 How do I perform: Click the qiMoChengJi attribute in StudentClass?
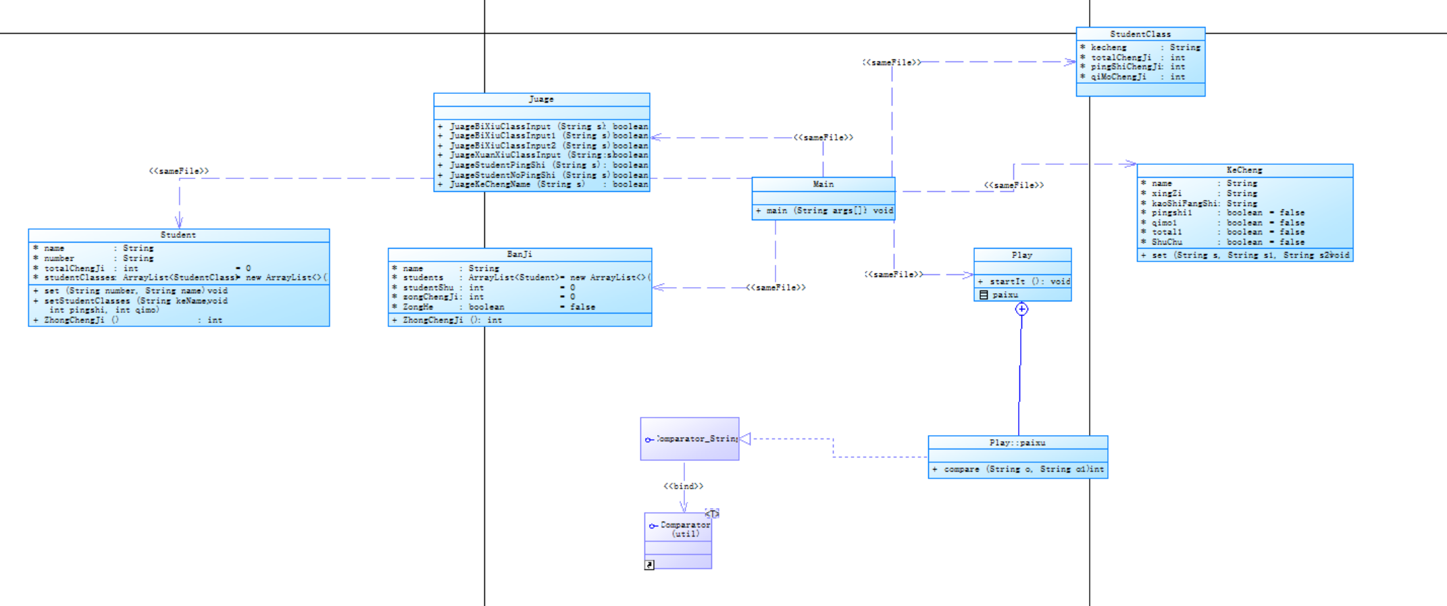[x=1133, y=77]
